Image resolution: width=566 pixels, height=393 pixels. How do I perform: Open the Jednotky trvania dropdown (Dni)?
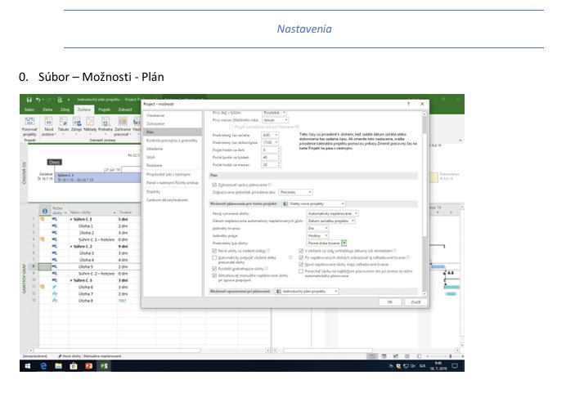click(317, 228)
